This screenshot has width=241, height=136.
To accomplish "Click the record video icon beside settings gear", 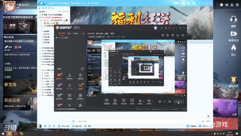I will [160, 102].
